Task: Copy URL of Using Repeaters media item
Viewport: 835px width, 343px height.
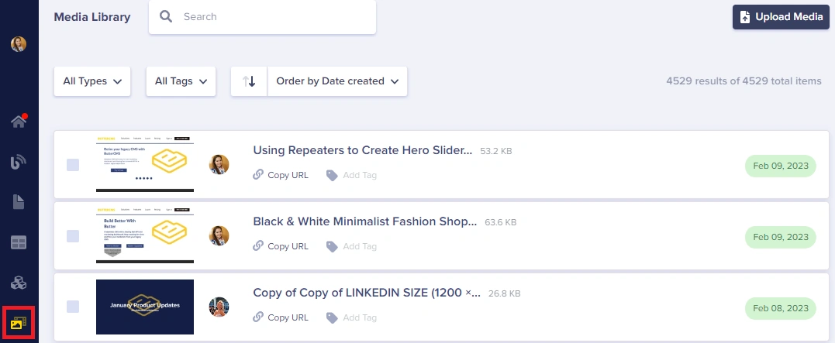Action: coord(281,175)
